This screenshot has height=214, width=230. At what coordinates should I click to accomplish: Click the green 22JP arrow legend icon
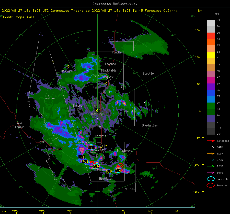pos(211,166)
